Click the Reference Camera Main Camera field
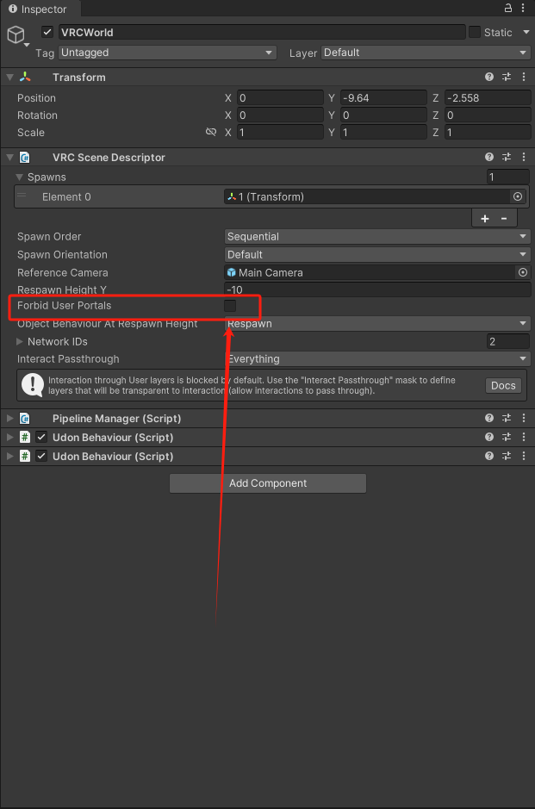This screenshot has width=535, height=809. click(369, 272)
